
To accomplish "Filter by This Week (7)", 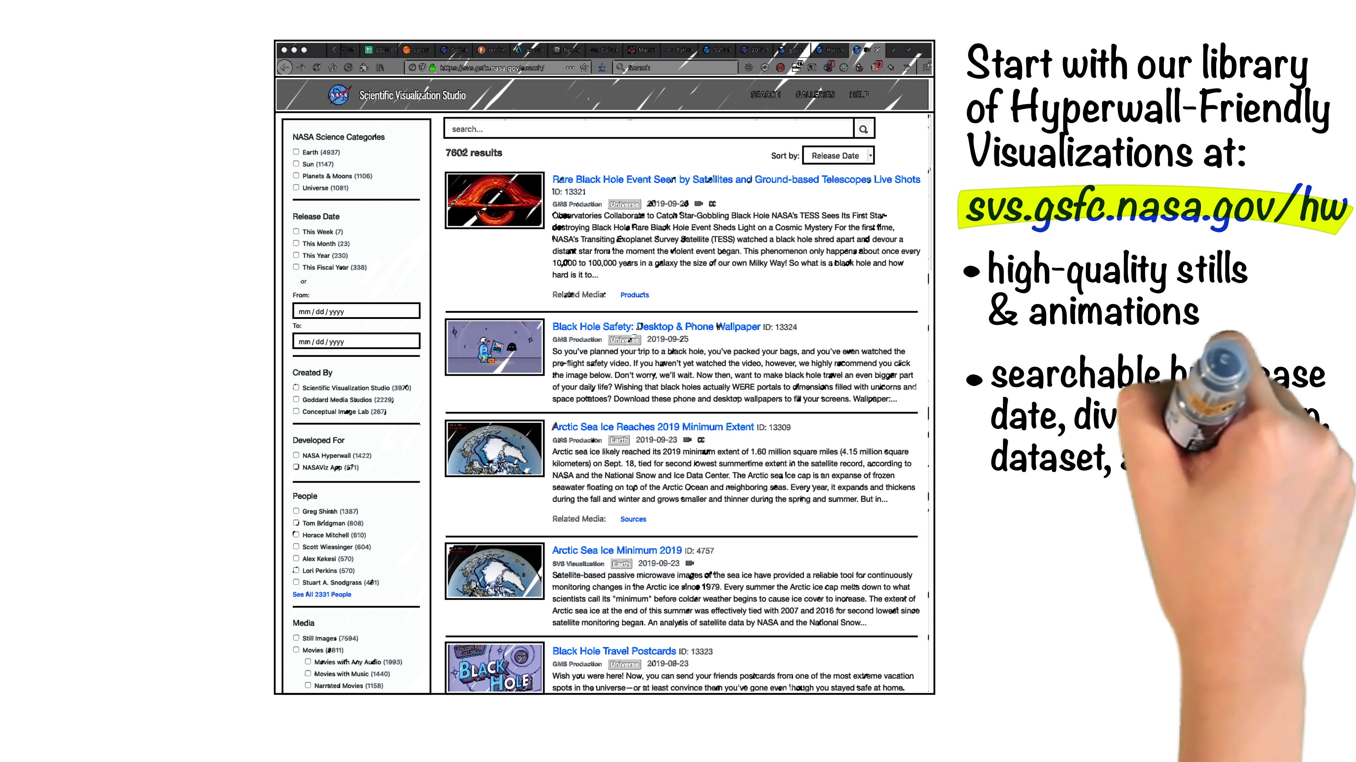I will tap(296, 231).
